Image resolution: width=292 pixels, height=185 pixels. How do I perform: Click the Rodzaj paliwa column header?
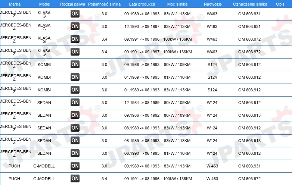click(72, 4)
